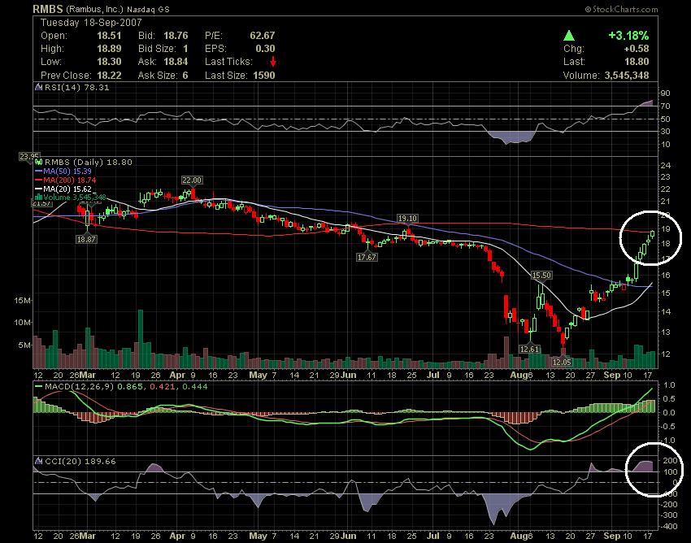Click the 19.10 price annotation

(x=407, y=219)
